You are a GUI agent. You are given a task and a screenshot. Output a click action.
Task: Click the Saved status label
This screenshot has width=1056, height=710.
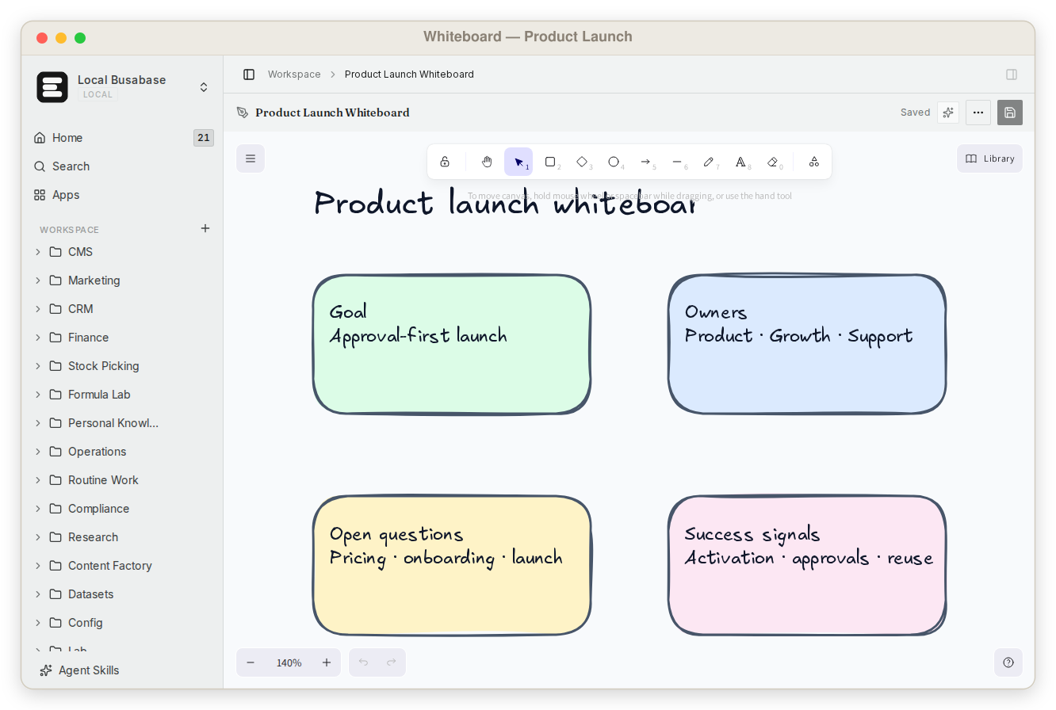point(915,113)
